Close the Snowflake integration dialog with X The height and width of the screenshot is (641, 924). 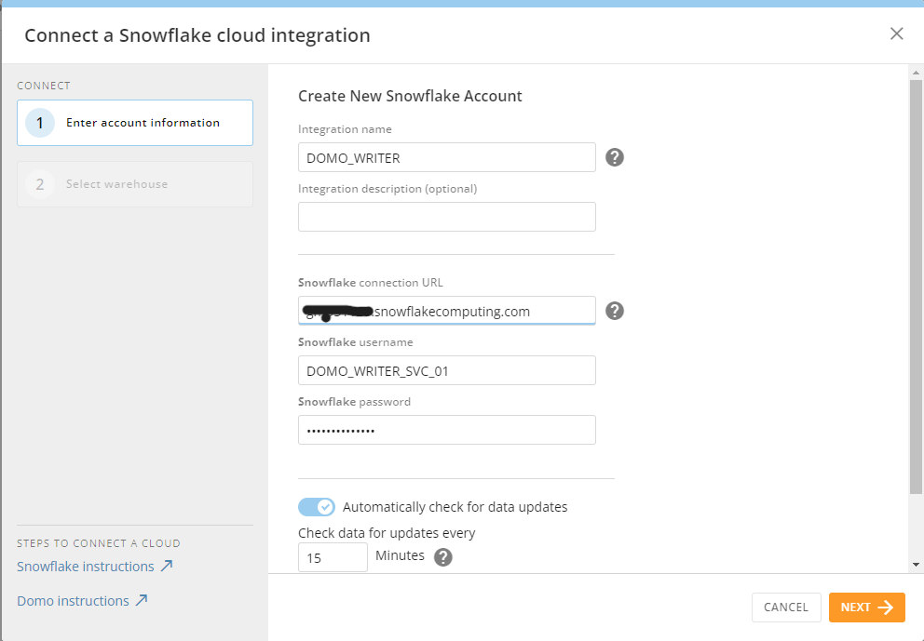(896, 34)
